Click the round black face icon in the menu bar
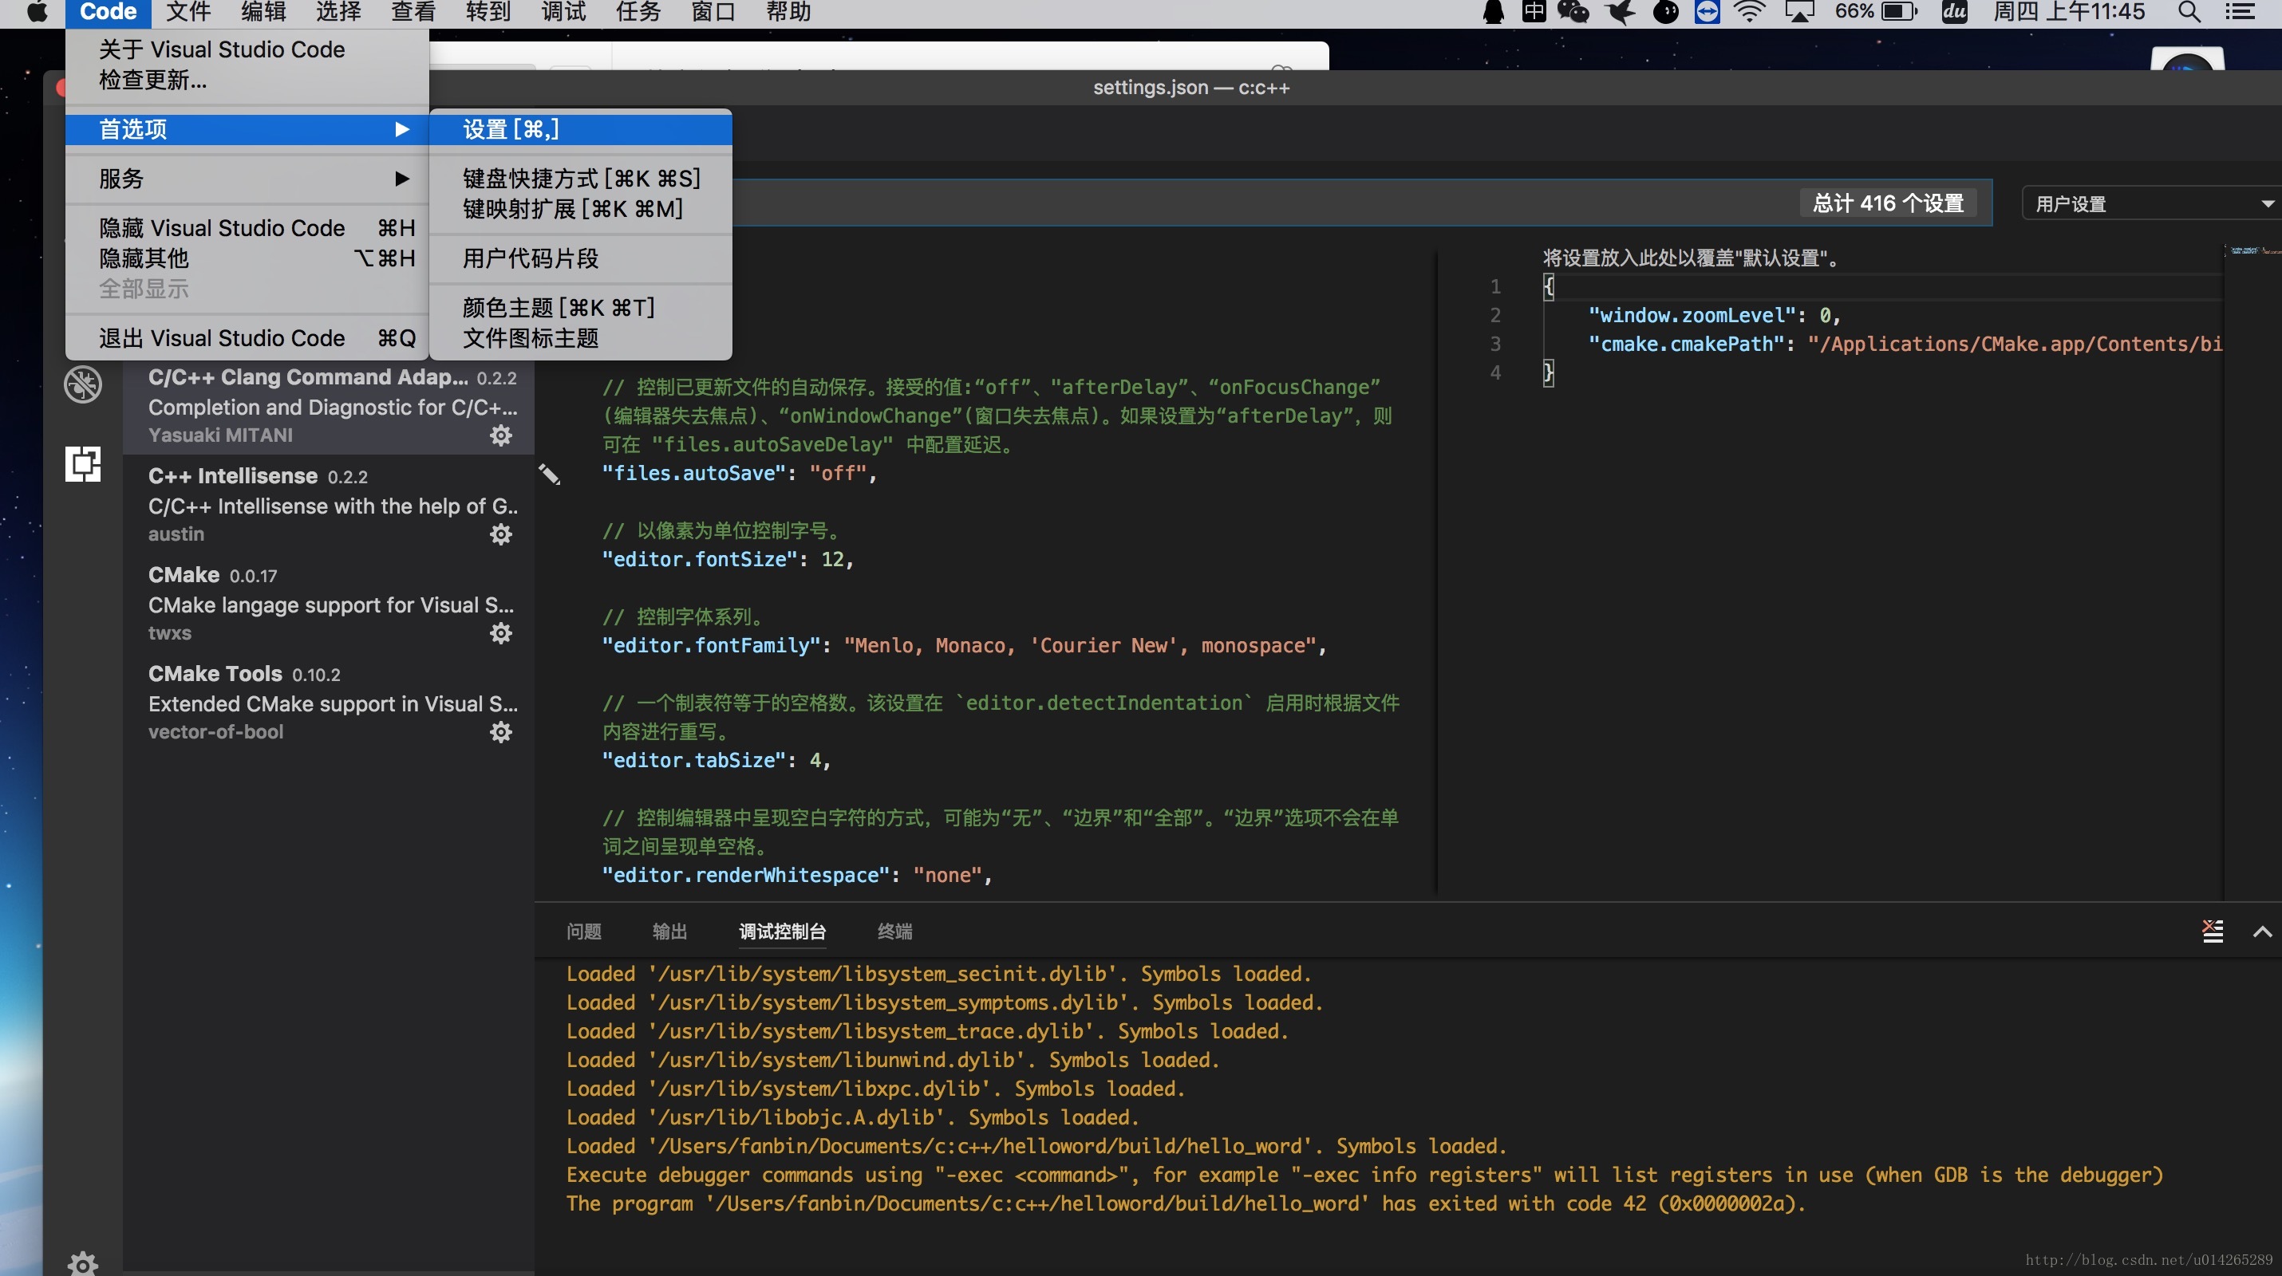This screenshot has width=2282, height=1276. tap(1666, 11)
